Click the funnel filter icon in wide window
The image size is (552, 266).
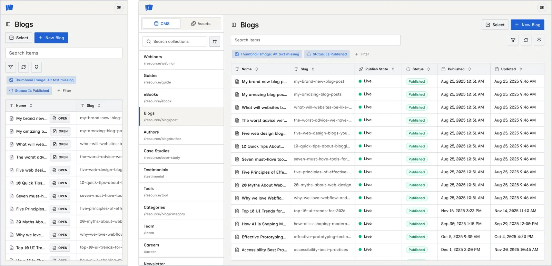(513, 40)
